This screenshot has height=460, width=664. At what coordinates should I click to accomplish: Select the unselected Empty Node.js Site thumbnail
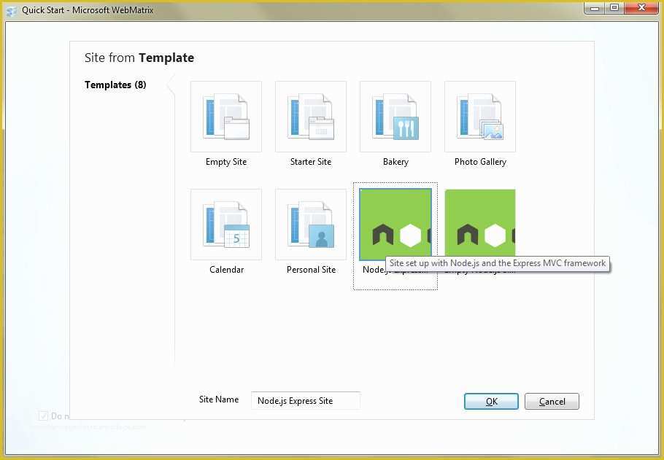coord(480,225)
